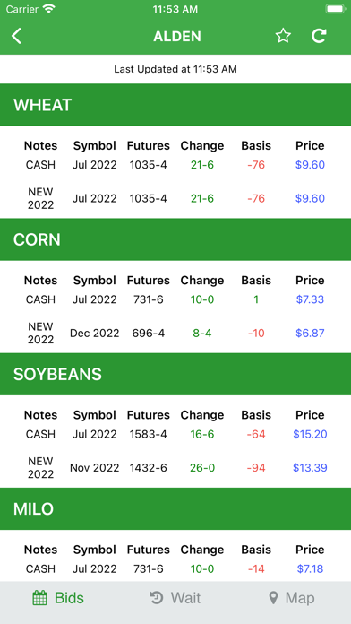Tap the MILO section header
This screenshot has width=351, height=624.
point(175,508)
